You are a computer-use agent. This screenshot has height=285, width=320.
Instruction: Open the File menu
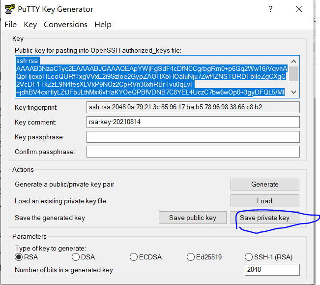(x=11, y=25)
